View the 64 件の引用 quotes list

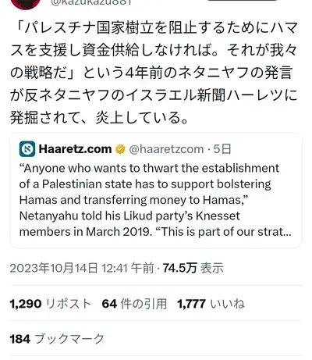tap(134, 304)
